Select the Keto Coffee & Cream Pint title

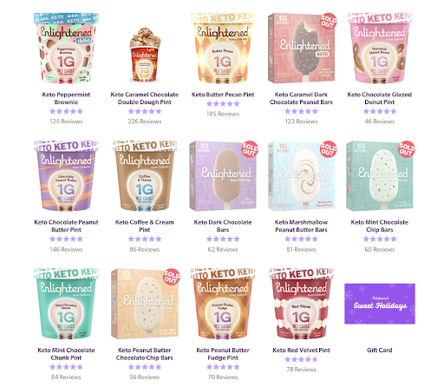point(145,226)
